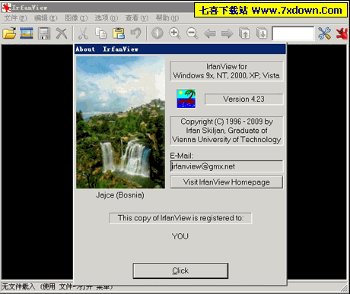Click the empty toolbar page number field
The image size is (350, 294).
pos(293,33)
